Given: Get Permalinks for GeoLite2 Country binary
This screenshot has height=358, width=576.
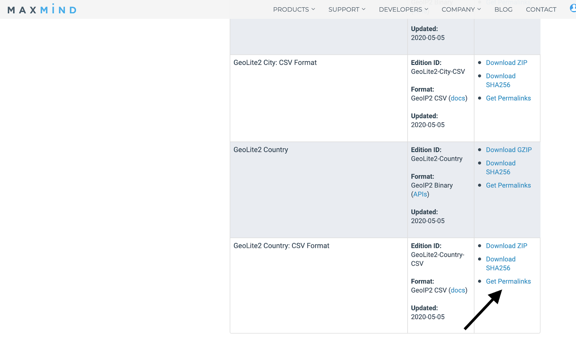Looking at the screenshot, I should 508,185.
